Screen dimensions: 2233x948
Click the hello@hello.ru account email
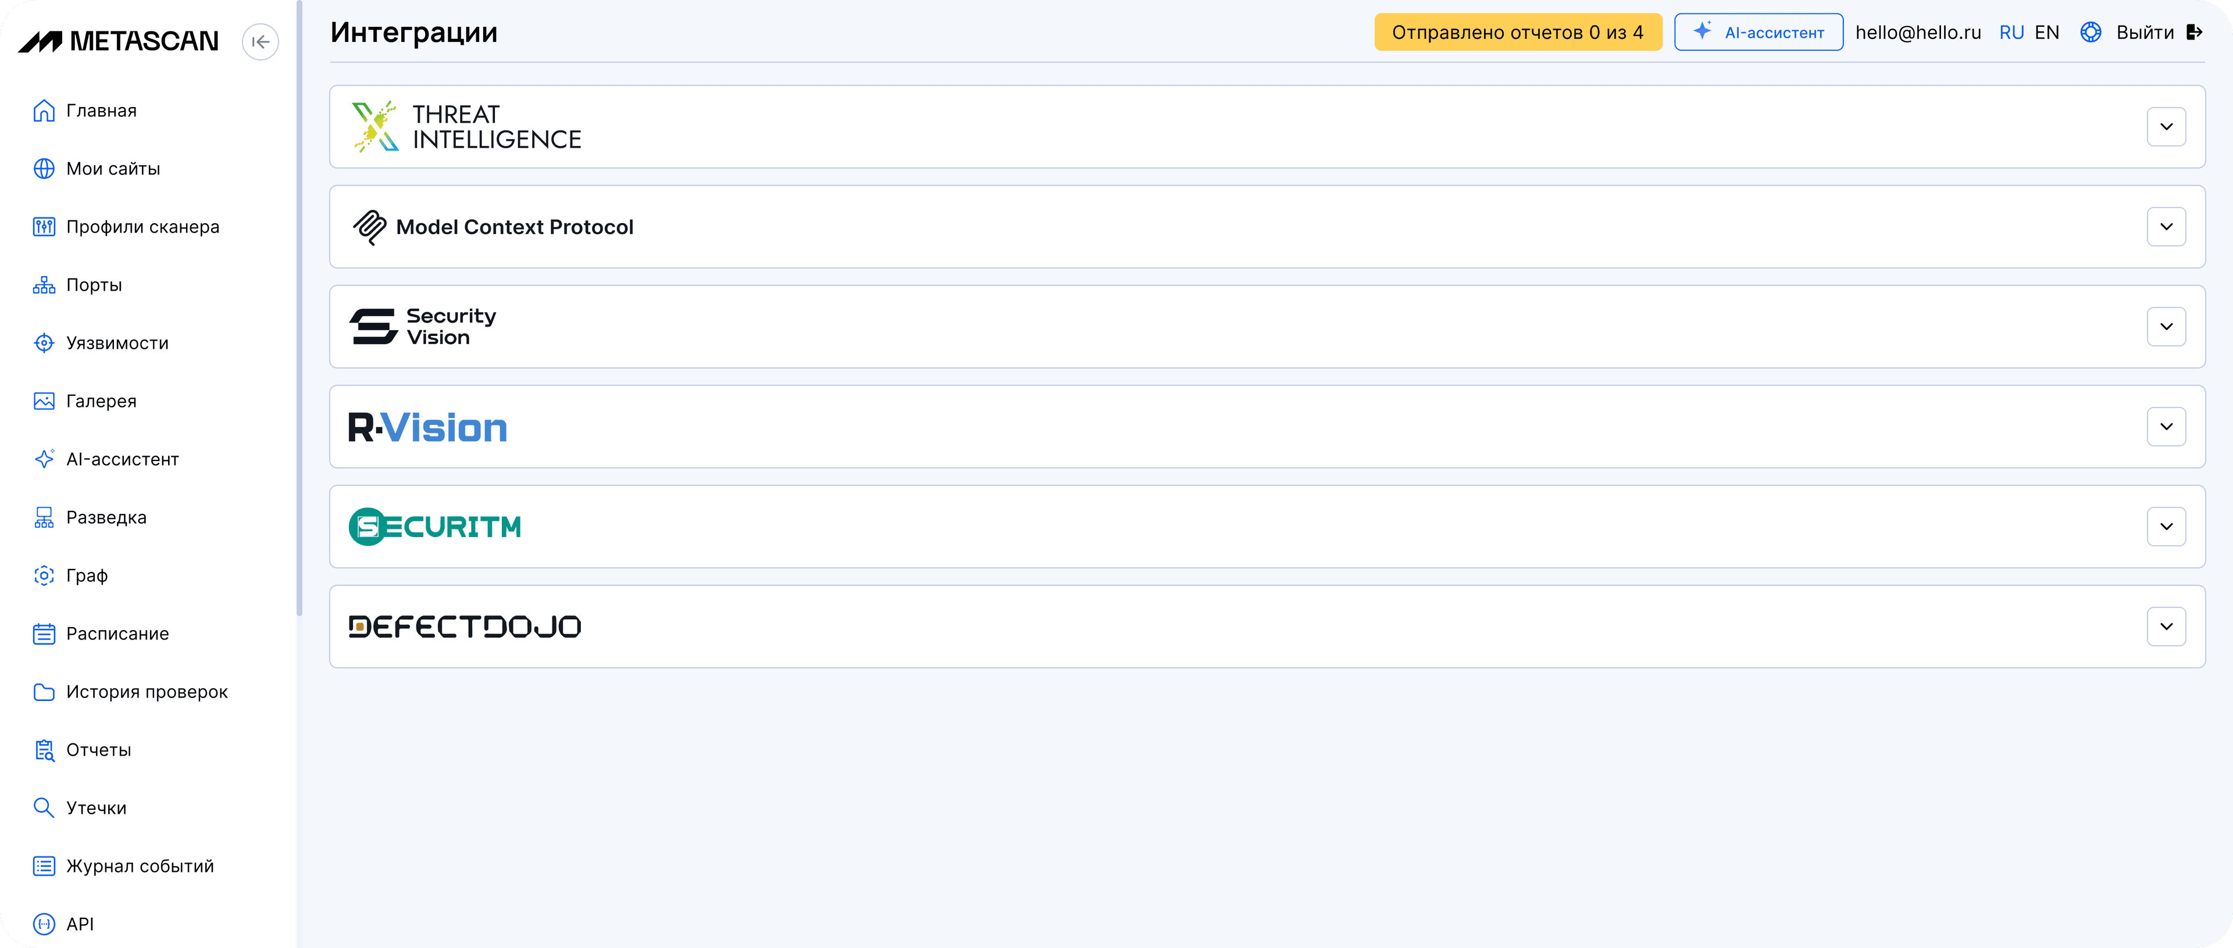click(1917, 32)
